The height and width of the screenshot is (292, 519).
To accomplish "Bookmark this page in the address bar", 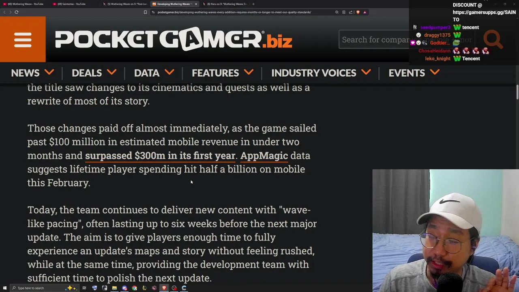I will point(145,12).
